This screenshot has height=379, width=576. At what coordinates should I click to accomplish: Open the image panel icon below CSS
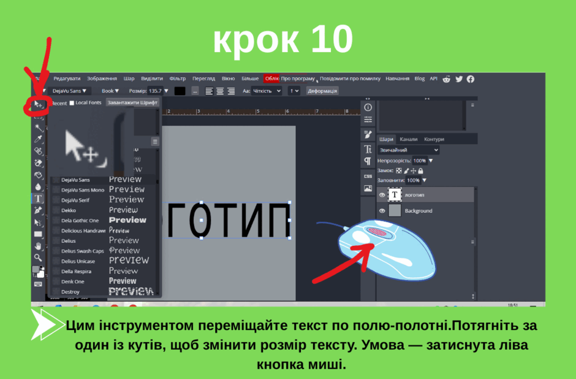(368, 189)
